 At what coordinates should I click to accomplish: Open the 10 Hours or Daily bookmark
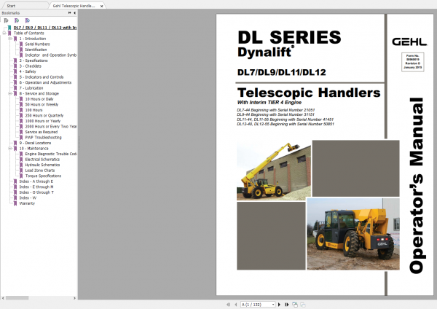39,99
